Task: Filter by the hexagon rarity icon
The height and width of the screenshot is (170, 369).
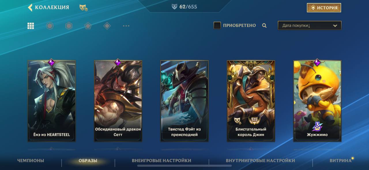Action: (69, 26)
